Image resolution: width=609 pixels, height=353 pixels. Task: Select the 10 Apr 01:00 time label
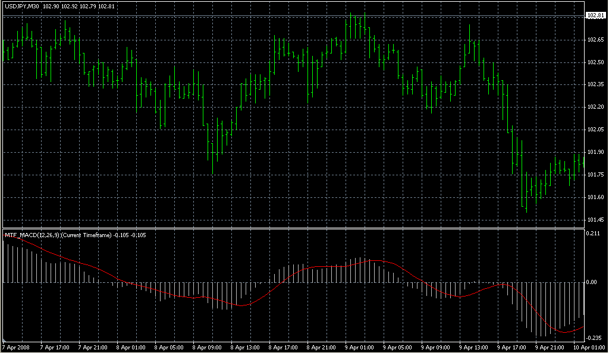point(588,347)
